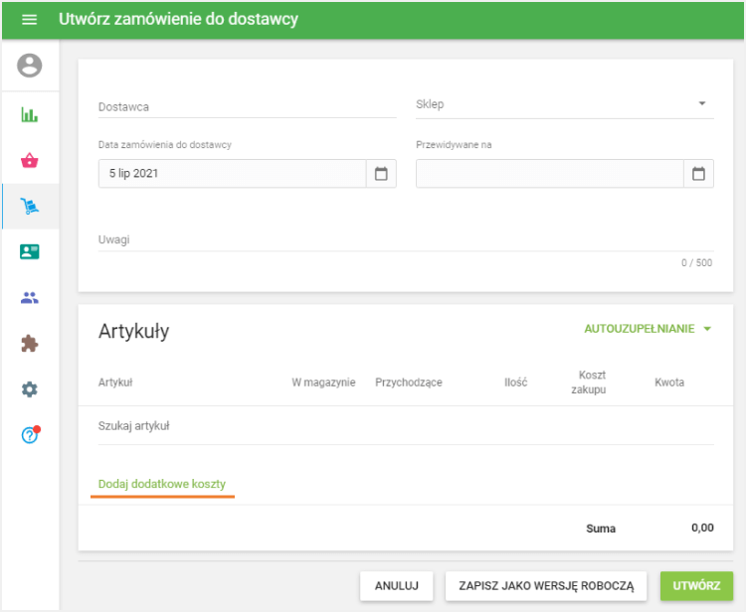Open the help question mark icon
This screenshot has width=746, height=612.
(30, 435)
